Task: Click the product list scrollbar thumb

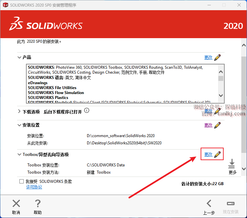Action: tap(221, 78)
